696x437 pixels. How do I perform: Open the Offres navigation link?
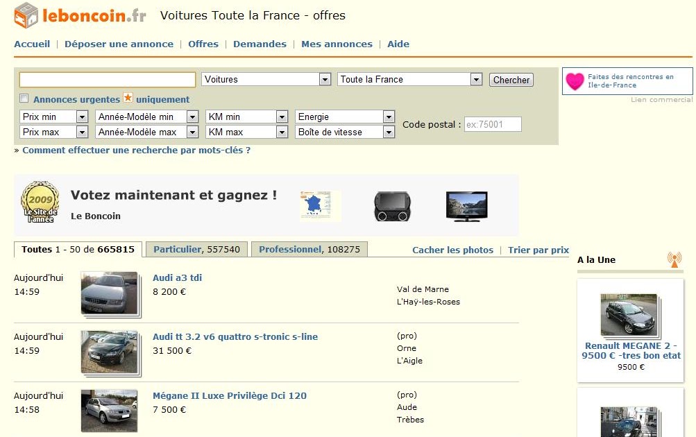203,44
